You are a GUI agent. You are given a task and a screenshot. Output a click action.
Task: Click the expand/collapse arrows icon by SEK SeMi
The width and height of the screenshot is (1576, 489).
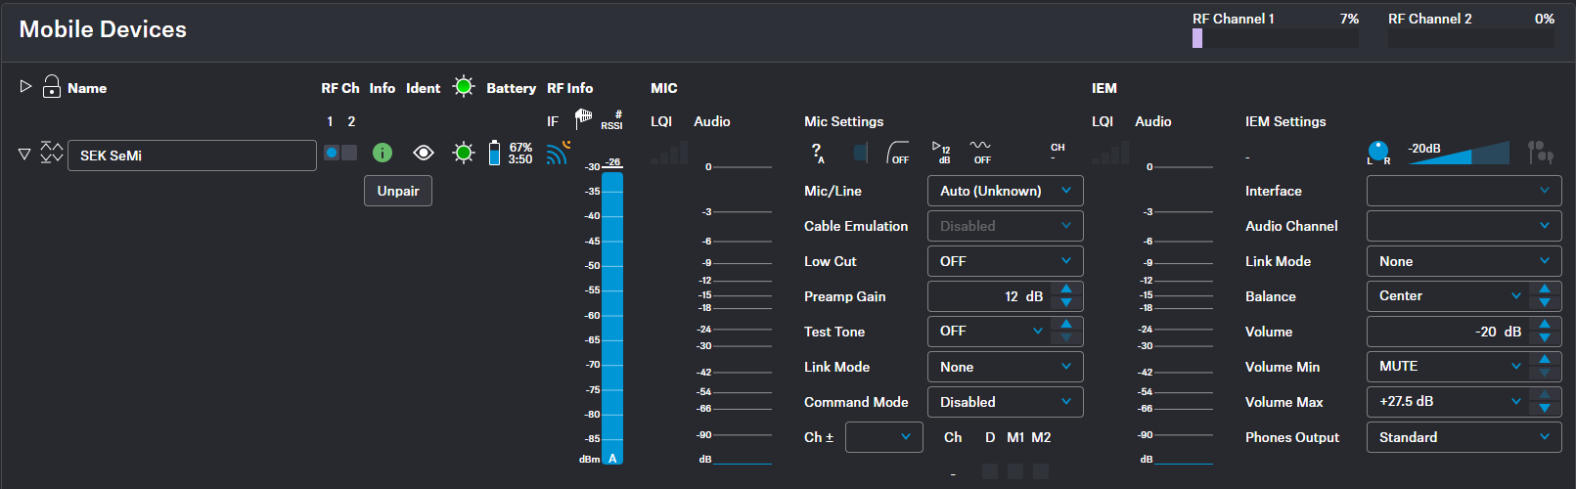52,153
